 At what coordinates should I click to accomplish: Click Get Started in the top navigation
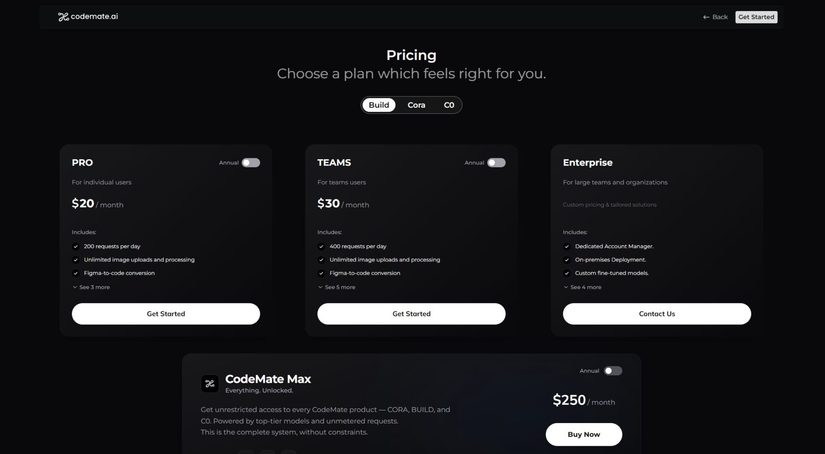[x=756, y=17]
